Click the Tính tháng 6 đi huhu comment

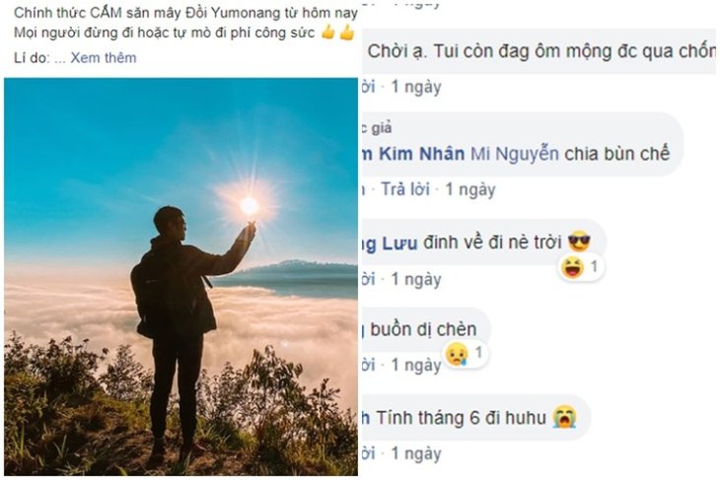[475, 418]
